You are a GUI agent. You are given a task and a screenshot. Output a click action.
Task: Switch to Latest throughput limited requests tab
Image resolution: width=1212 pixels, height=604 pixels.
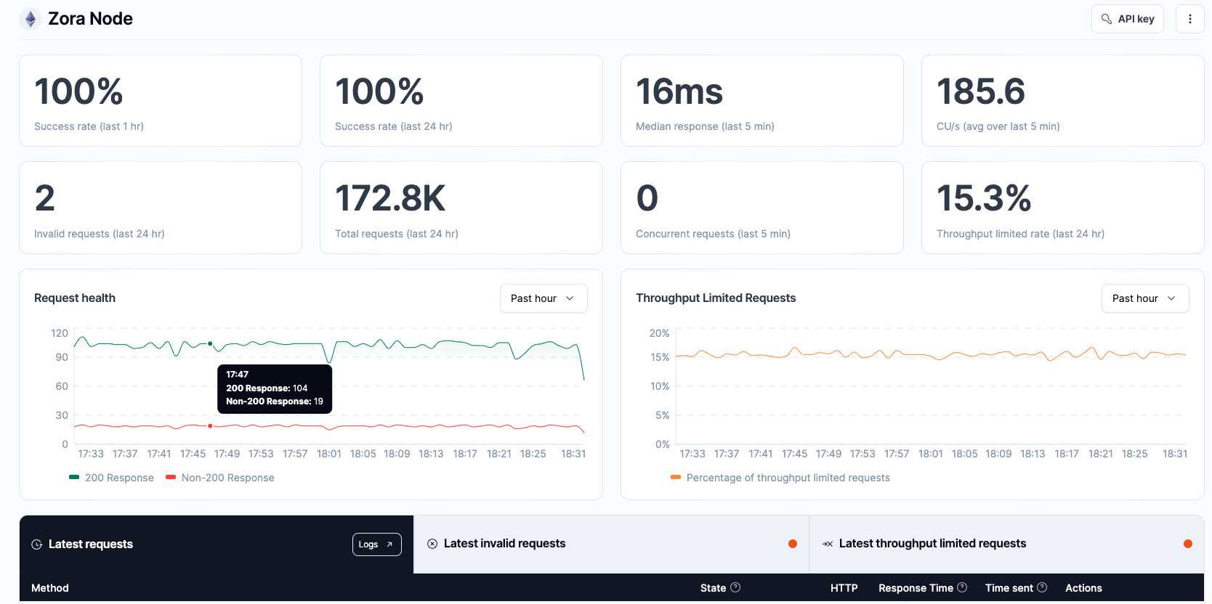[1006, 544]
